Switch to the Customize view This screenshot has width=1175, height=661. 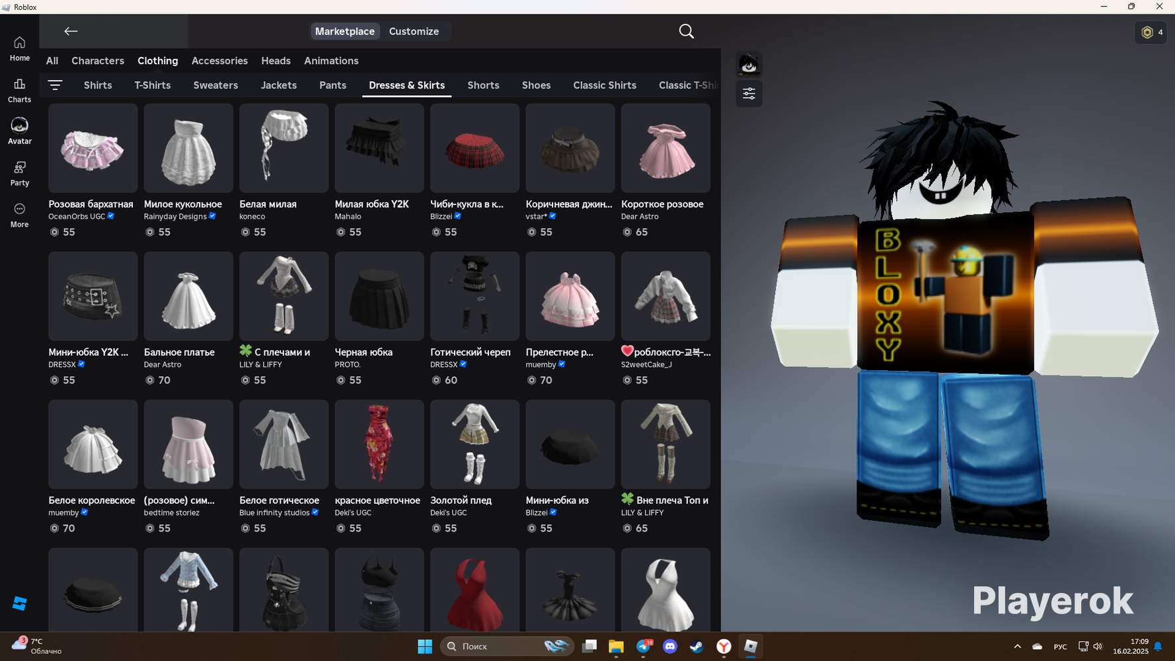coord(414,31)
